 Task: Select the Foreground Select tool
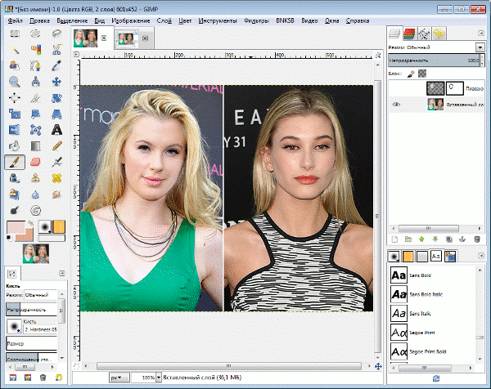tap(15, 65)
